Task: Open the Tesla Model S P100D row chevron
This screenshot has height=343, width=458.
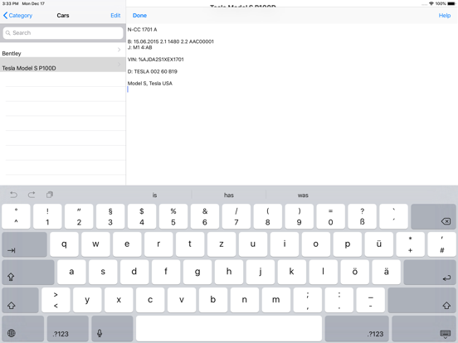Action: click(119, 64)
